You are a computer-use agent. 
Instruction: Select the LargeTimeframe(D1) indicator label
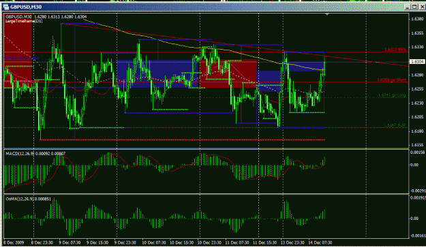[24, 21]
